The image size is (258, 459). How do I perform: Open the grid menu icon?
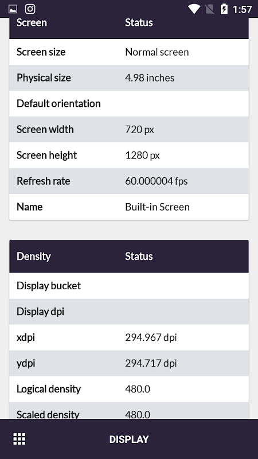19,439
